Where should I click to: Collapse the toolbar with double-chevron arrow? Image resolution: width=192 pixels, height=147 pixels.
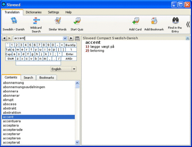(x=188, y=25)
